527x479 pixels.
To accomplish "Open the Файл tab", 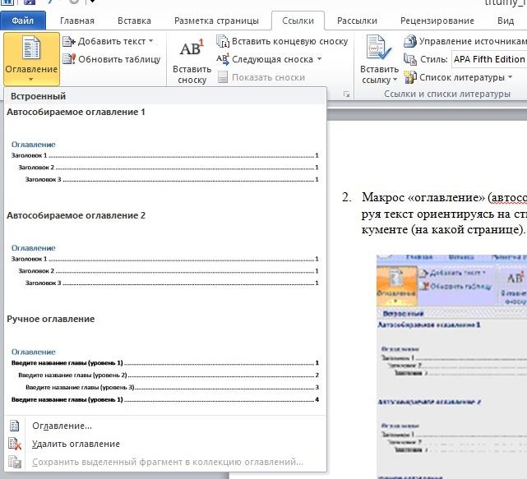I will (x=23, y=21).
